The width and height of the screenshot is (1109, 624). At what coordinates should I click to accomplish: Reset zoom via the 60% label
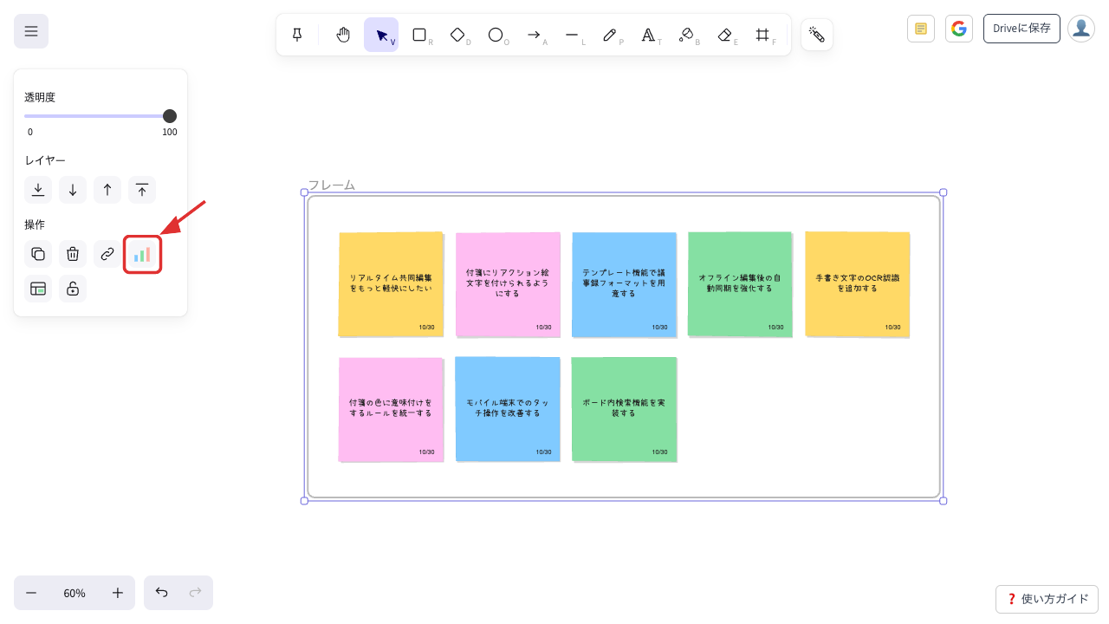75,593
